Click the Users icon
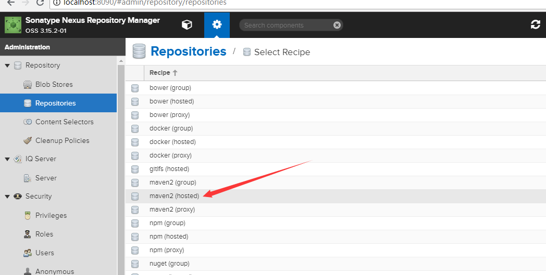Viewport: 546px width, 275px height. coord(28,253)
